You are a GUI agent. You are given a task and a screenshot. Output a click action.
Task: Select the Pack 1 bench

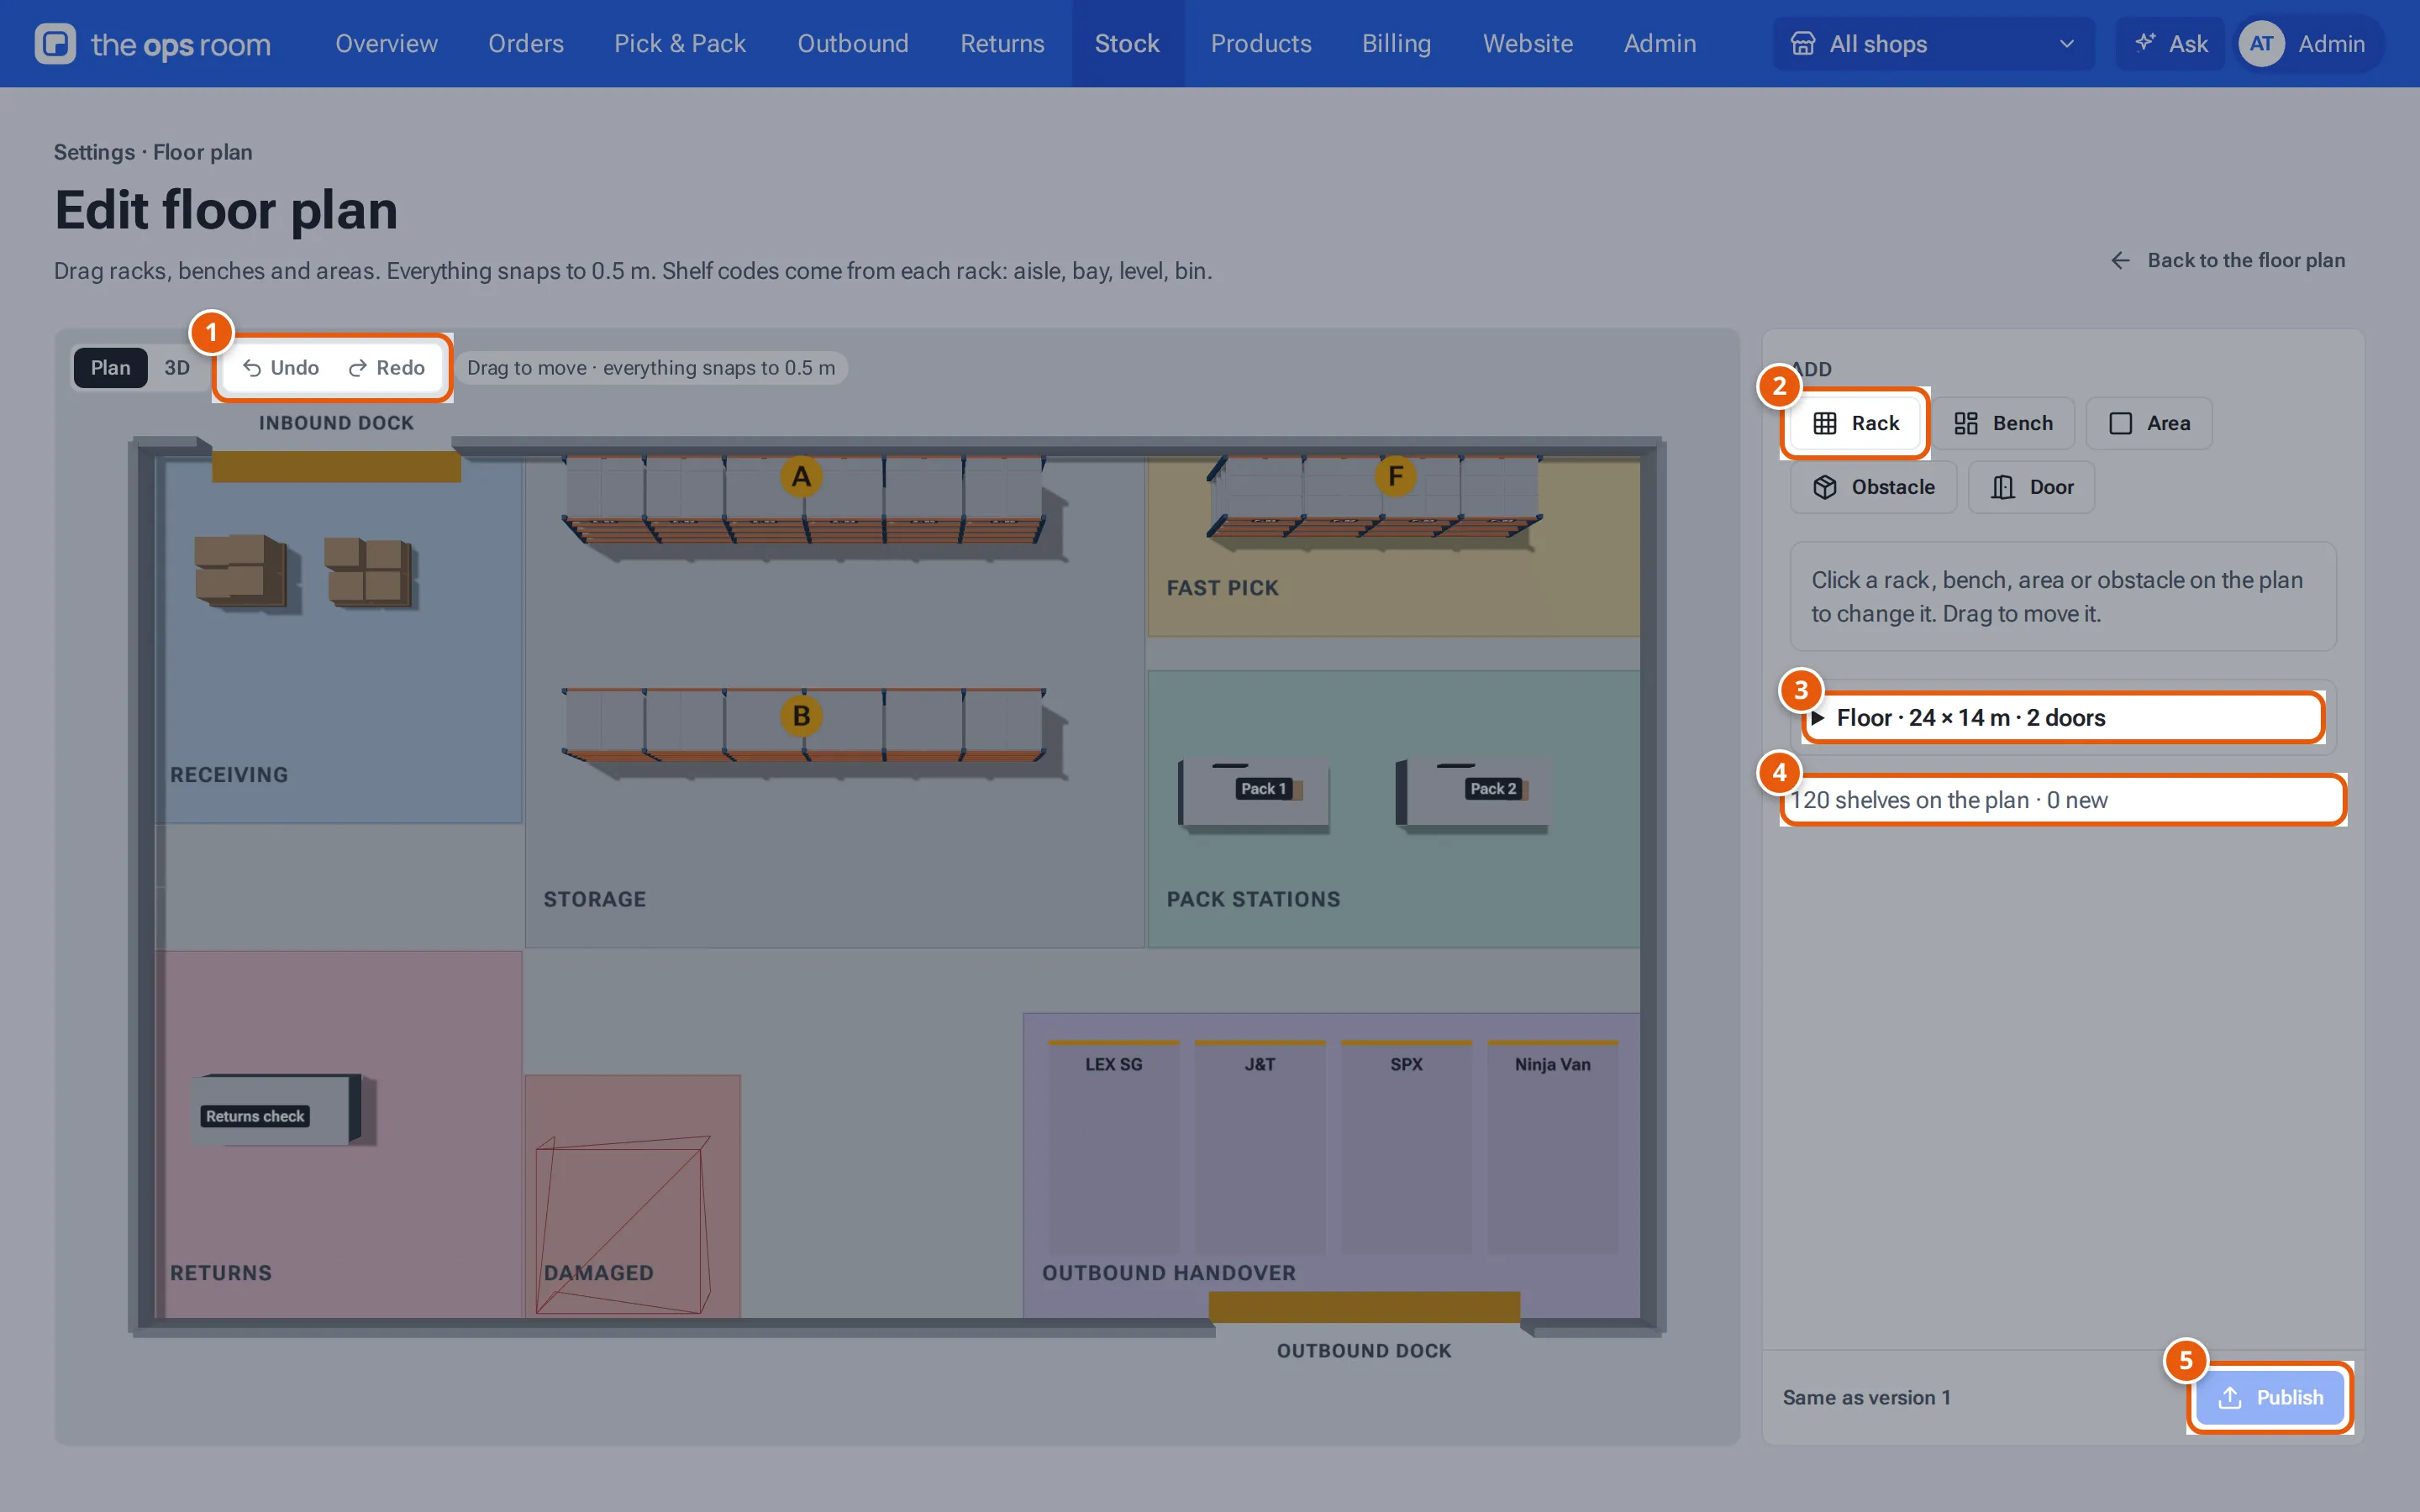(1255, 793)
